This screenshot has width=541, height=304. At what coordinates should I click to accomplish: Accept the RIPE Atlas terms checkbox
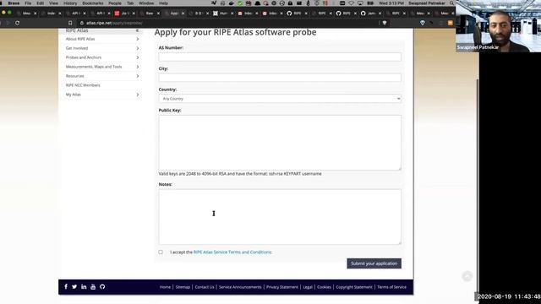(x=161, y=252)
